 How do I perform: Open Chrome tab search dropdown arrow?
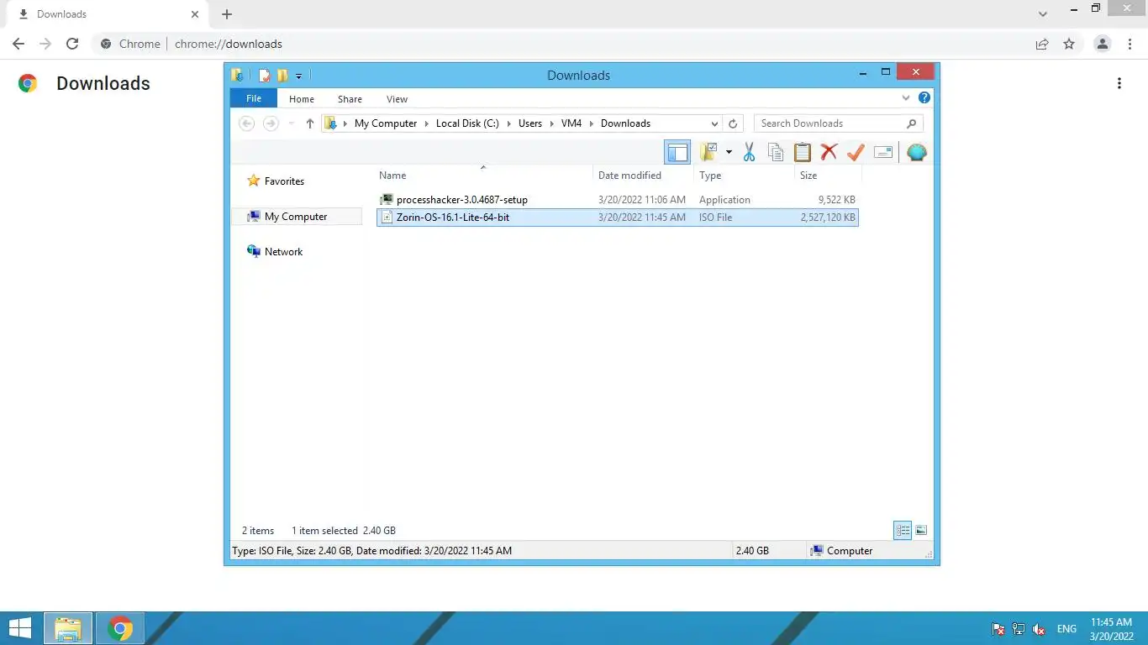click(1043, 14)
